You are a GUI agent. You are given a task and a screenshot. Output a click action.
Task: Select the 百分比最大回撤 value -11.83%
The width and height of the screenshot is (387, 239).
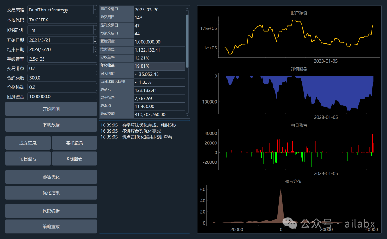(159, 82)
